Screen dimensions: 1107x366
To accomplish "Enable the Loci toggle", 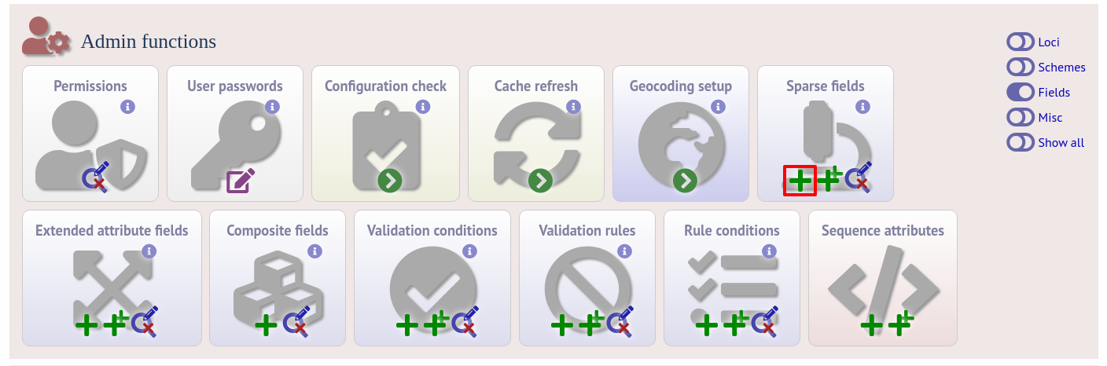I will point(1020,42).
